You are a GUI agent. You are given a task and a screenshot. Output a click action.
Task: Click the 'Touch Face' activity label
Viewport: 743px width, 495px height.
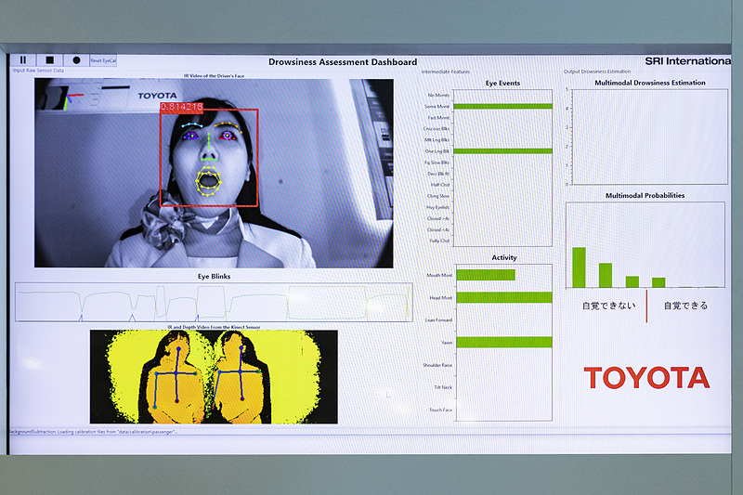(440, 410)
